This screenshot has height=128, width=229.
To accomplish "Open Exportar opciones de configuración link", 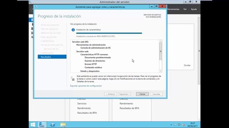I will [x=86, y=86].
